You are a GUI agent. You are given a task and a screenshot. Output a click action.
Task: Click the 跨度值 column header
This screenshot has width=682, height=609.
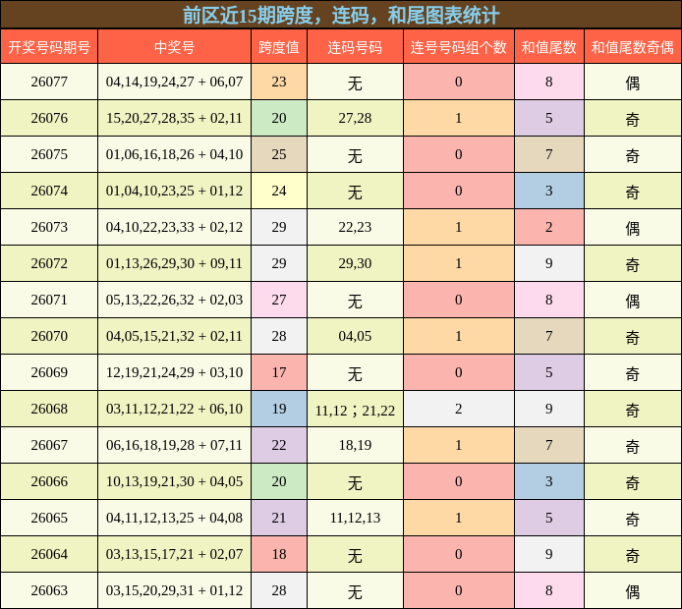(x=279, y=47)
